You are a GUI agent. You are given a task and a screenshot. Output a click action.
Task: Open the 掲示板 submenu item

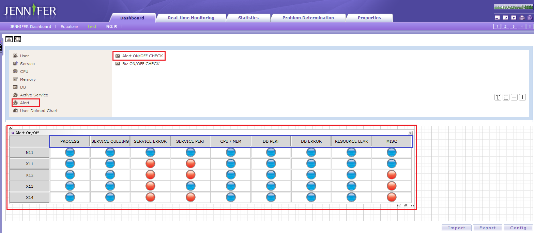click(x=111, y=27)
